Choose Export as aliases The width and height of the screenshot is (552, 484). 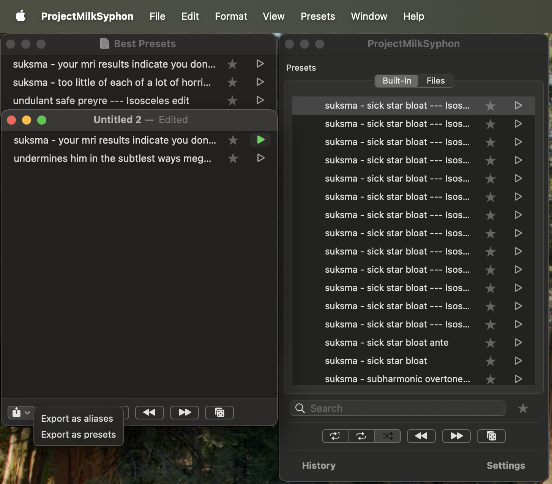point(77,418)
